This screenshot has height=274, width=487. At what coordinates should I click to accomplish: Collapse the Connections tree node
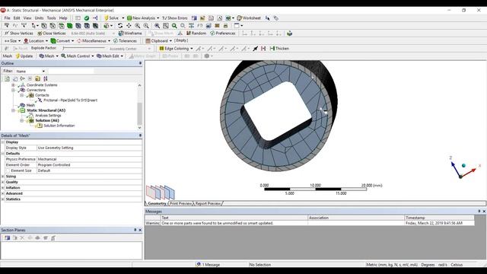point(13,90)
